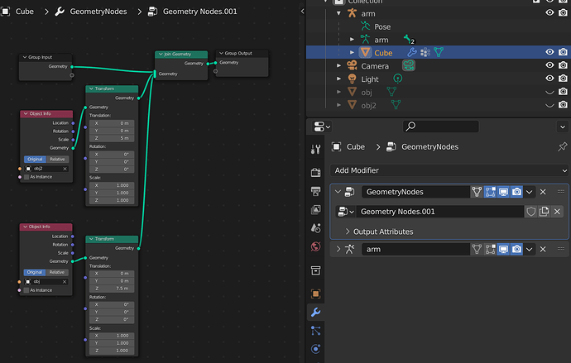This screenshot has height=363, width=571.
Task: Open the Add Modifier dropdown
Action: [449, 170]
